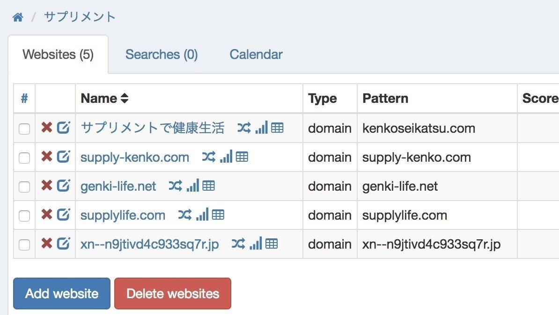
Task: Click shuffle icon beside xn--n9jtivd4c933sq7r.jp
Action: tap(238, 244)
